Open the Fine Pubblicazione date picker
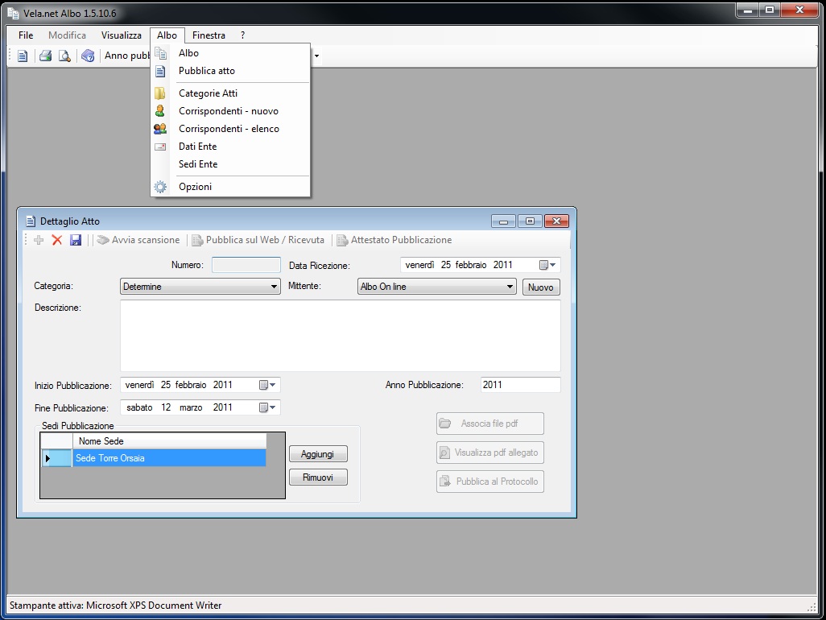Viewport: 826px width, 620px height. pyautogui.click(x=267, y=407)
